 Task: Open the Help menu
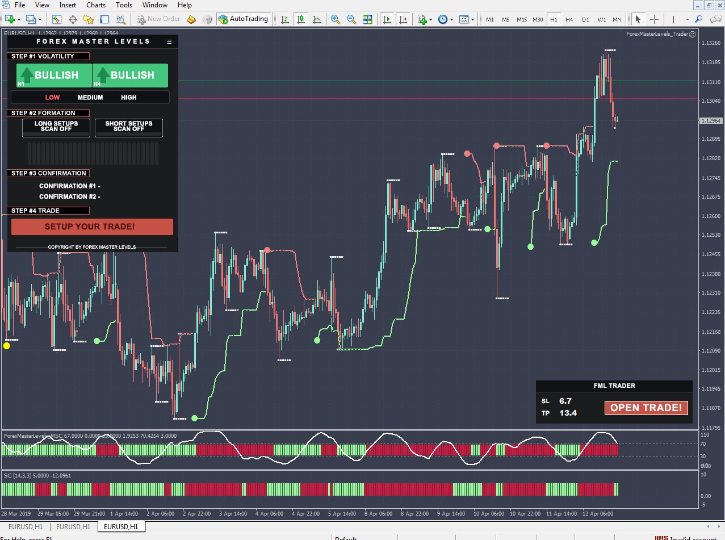coord(185,5)
